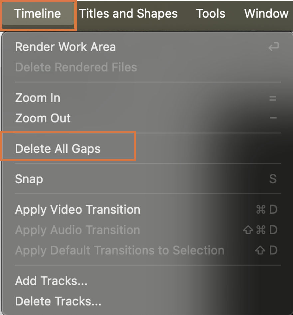Viewport: 293px width, 315px height.
Task: Click the Return key icon beside Render Work Area
Action: (x=273, y=47)
